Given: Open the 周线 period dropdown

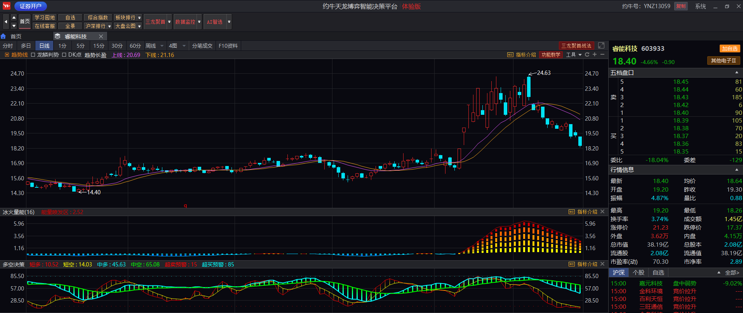Looking at the screenshot, I should [162, 46].
